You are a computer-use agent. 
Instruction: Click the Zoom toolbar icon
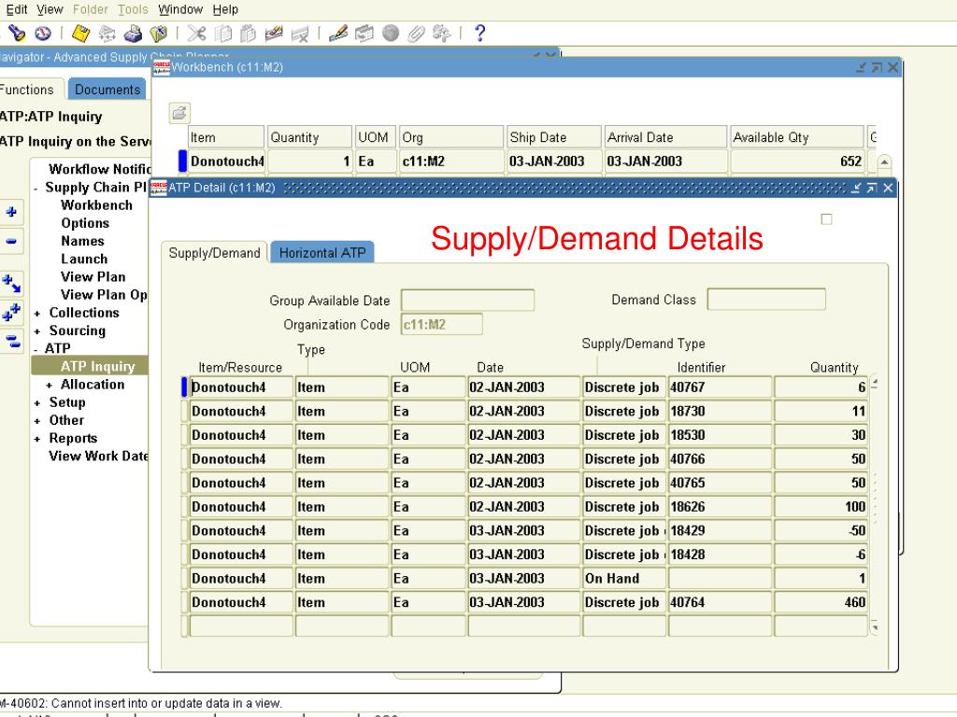point(364,34)
